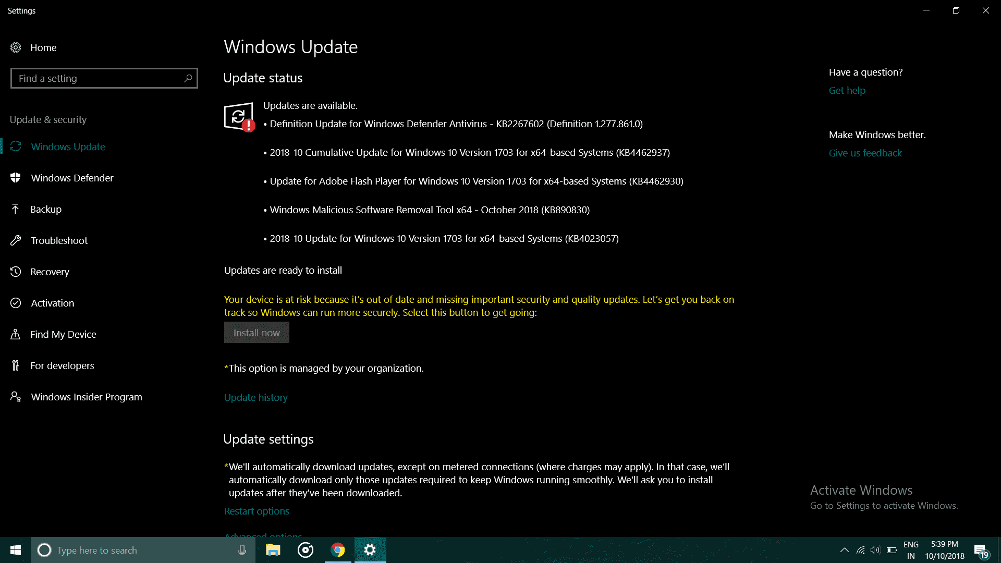This screenshot has height=563, width=1001.
Task: Click the Update settings heading
Action: (x=268, y=439)
